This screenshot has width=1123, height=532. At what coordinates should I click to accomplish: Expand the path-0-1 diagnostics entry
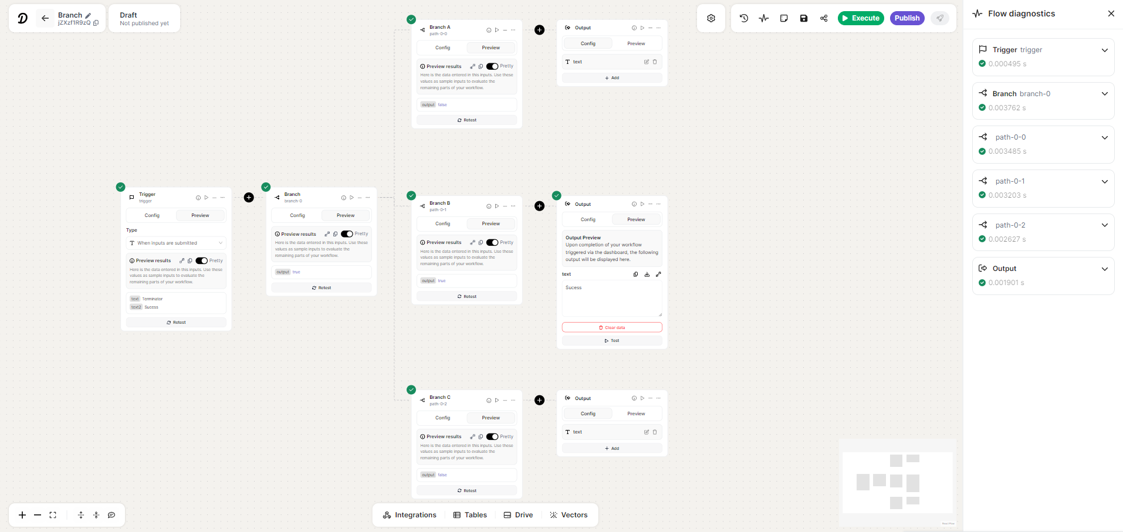pyautogui.click(x=1104, y=181)
